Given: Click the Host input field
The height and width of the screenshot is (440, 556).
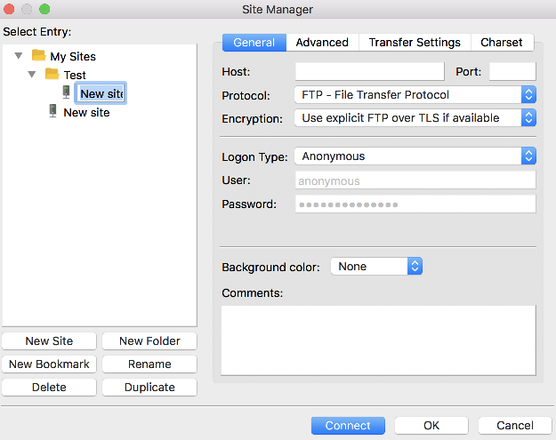Looking at the screenshot, I should tap(369, 71).
